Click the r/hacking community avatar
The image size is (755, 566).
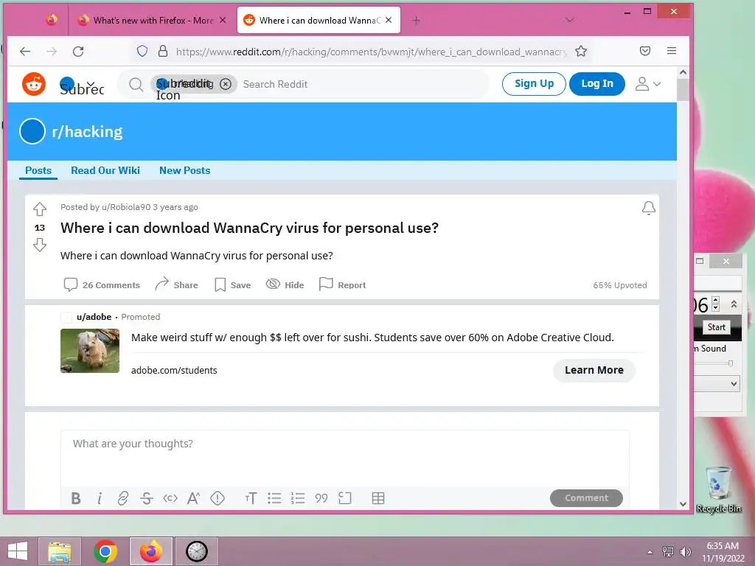point(32,131)
